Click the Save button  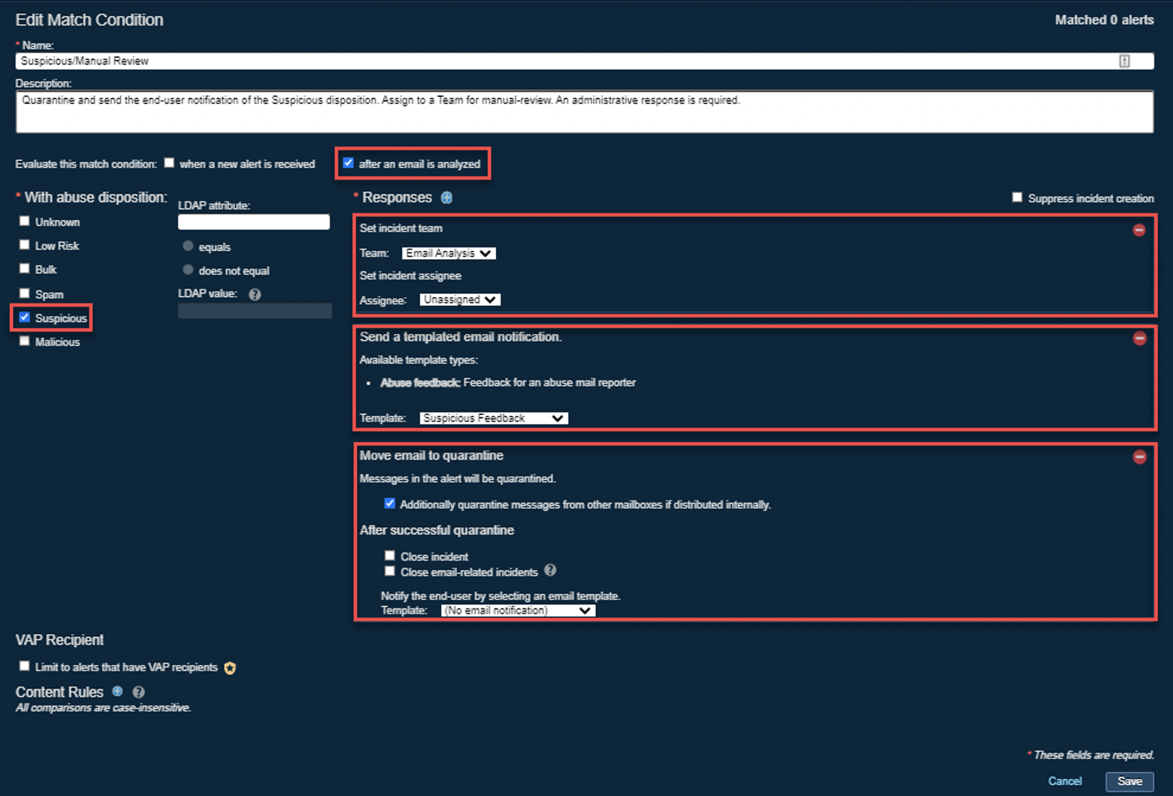(1129, 781)
